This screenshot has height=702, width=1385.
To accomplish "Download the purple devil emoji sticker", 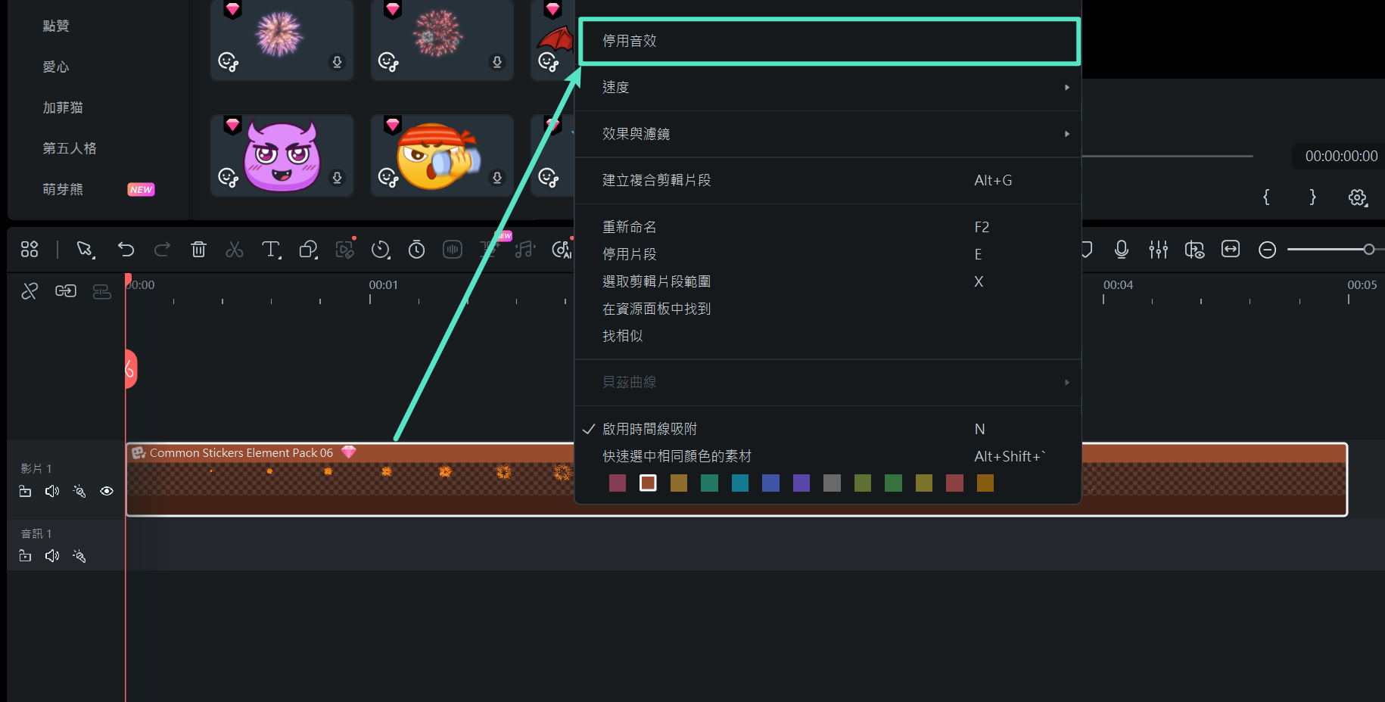I will pyautogui.click(x=338, y=178).
